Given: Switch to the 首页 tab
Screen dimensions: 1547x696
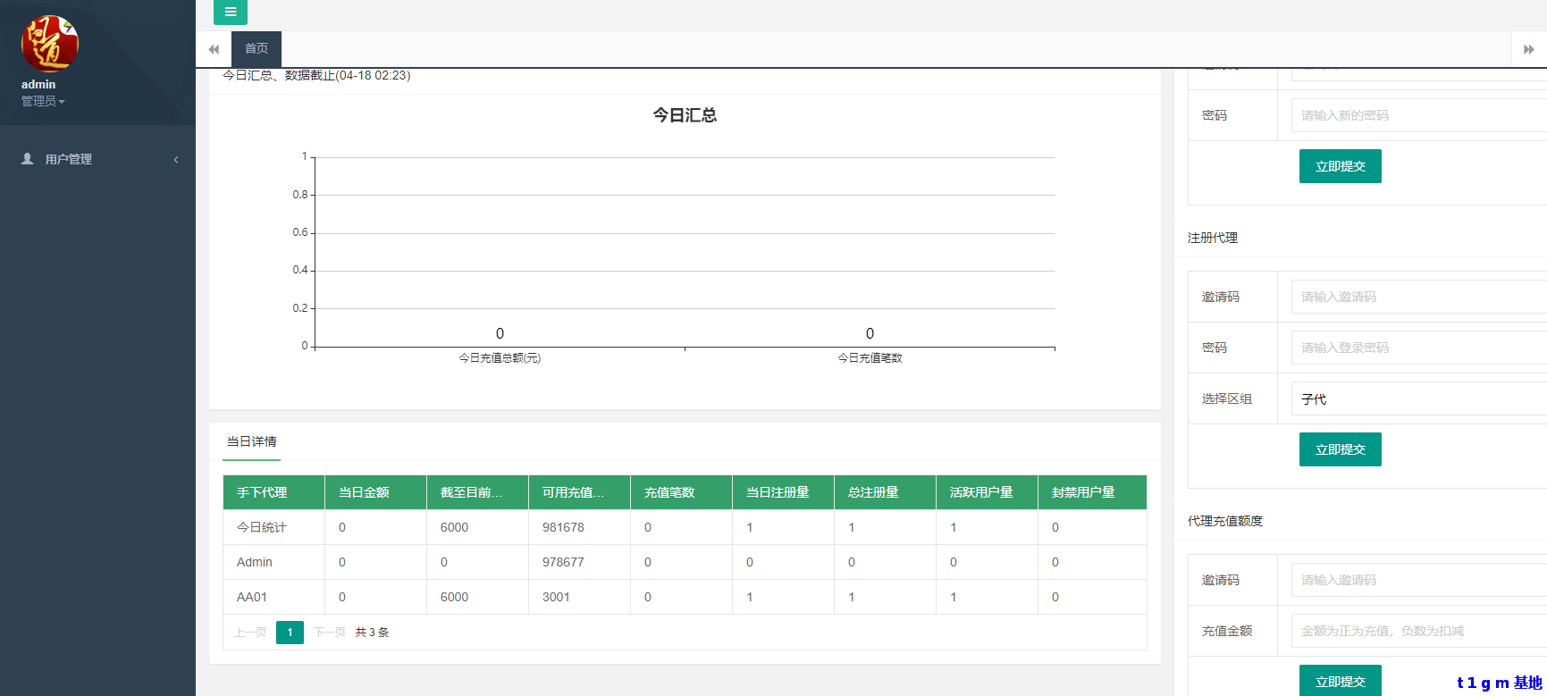Looking at the screenshot, I should pos(256,49).
